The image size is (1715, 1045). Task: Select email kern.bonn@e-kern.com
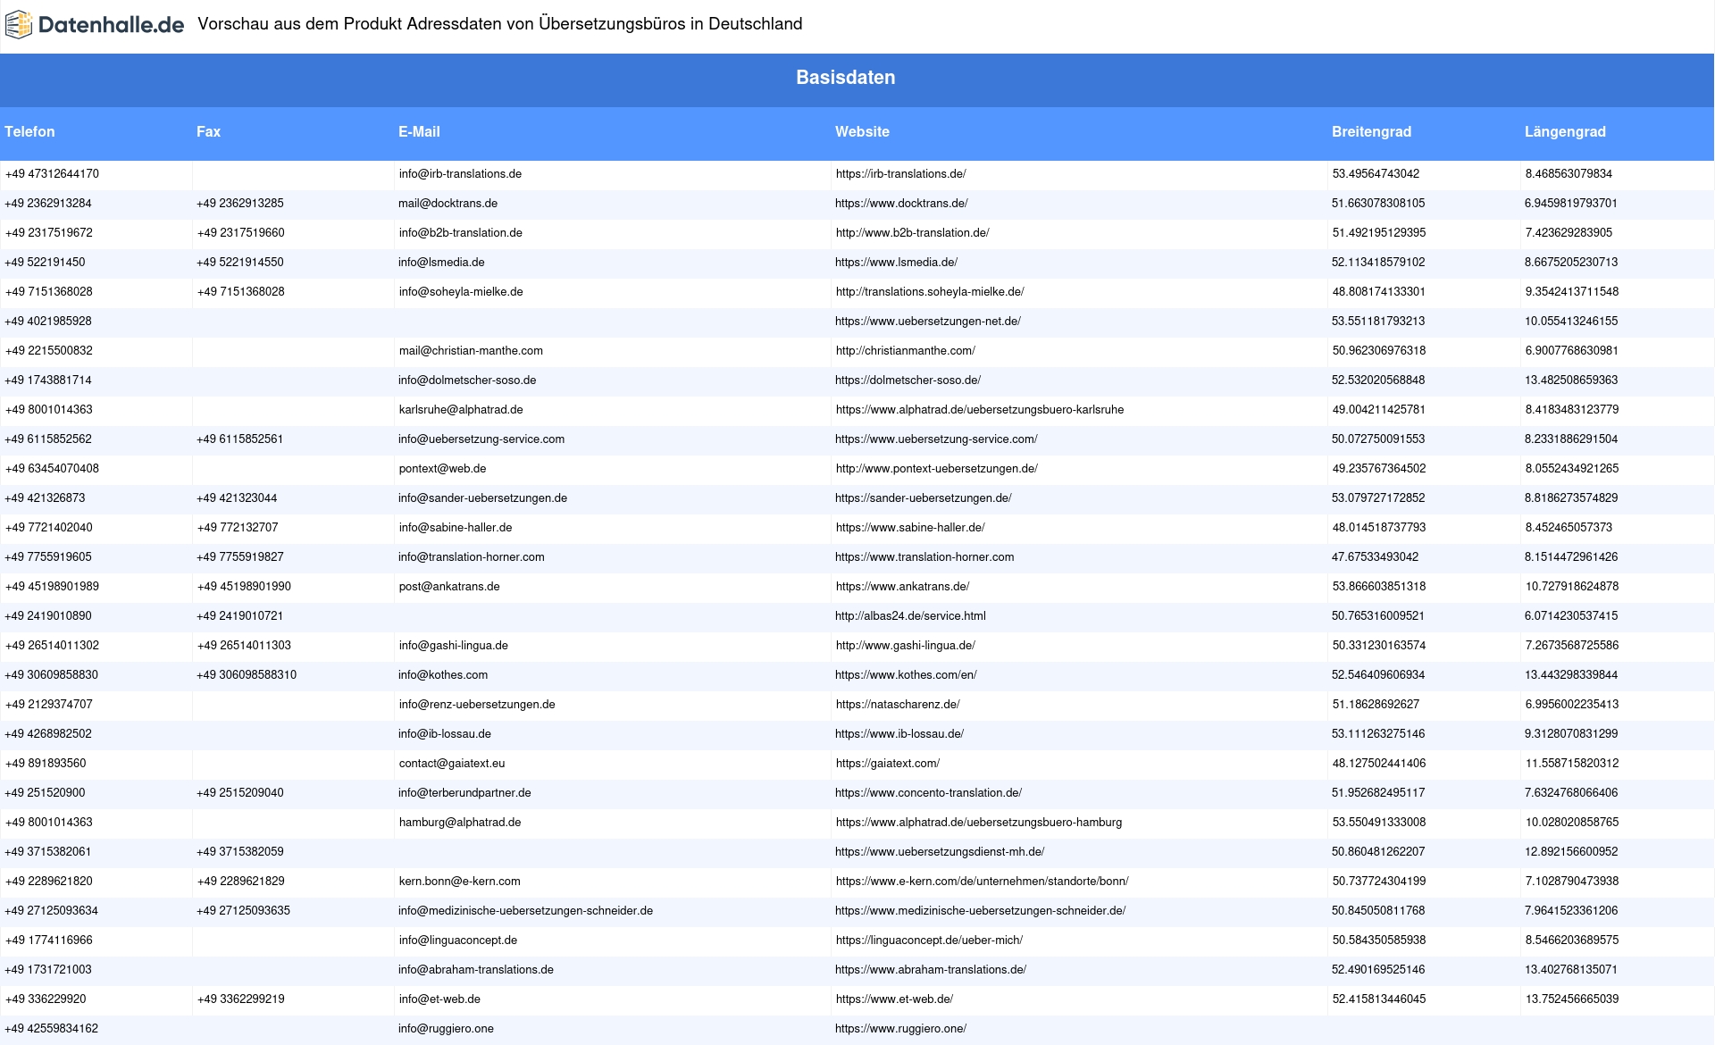pyautogui.click(x=459, y=882)
